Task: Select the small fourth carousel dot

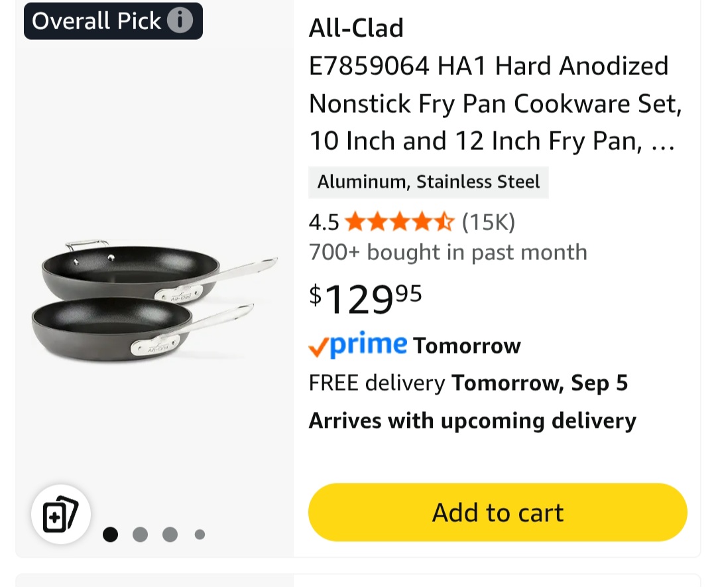Action: [x=200, y=534]
